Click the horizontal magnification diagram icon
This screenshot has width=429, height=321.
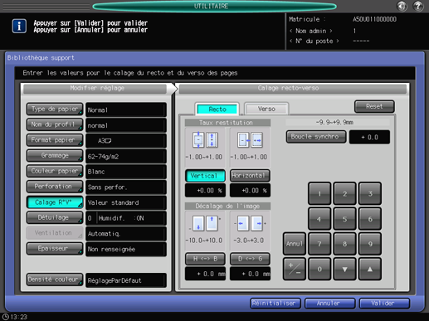click(x=250, y=140)
